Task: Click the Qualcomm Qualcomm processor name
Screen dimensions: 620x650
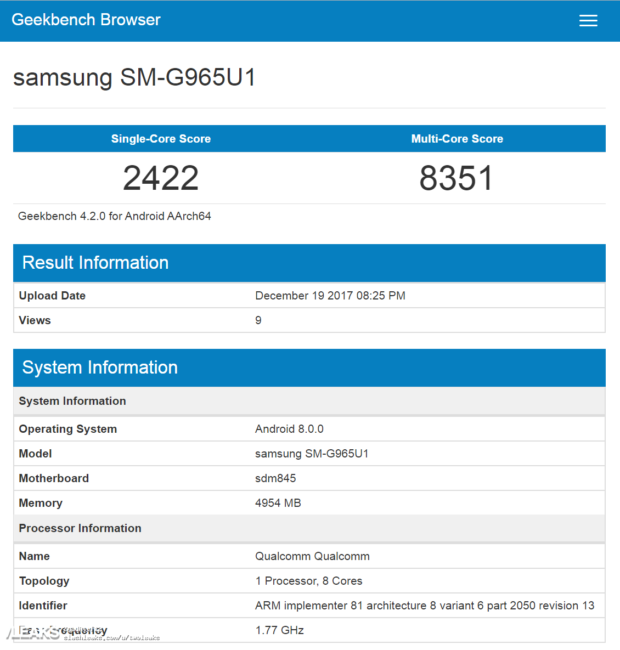Action: coord(312,556)
